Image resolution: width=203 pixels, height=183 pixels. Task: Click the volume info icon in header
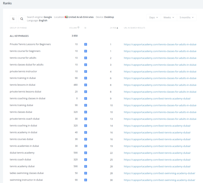(78, 28)
